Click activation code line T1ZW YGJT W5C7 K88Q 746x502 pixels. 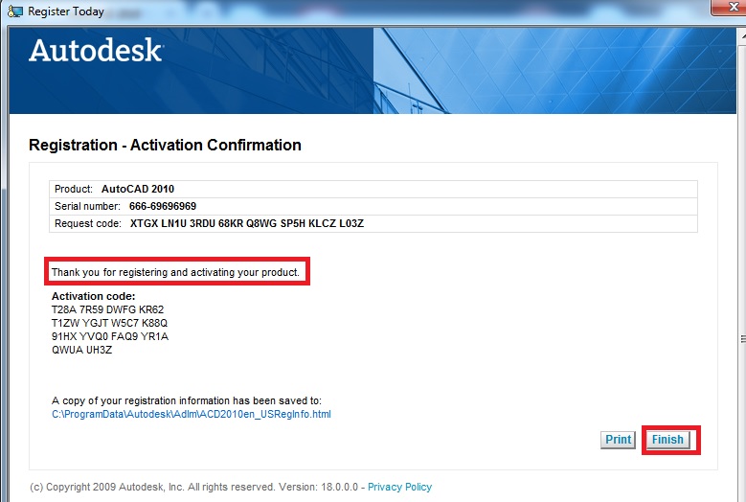109,323
